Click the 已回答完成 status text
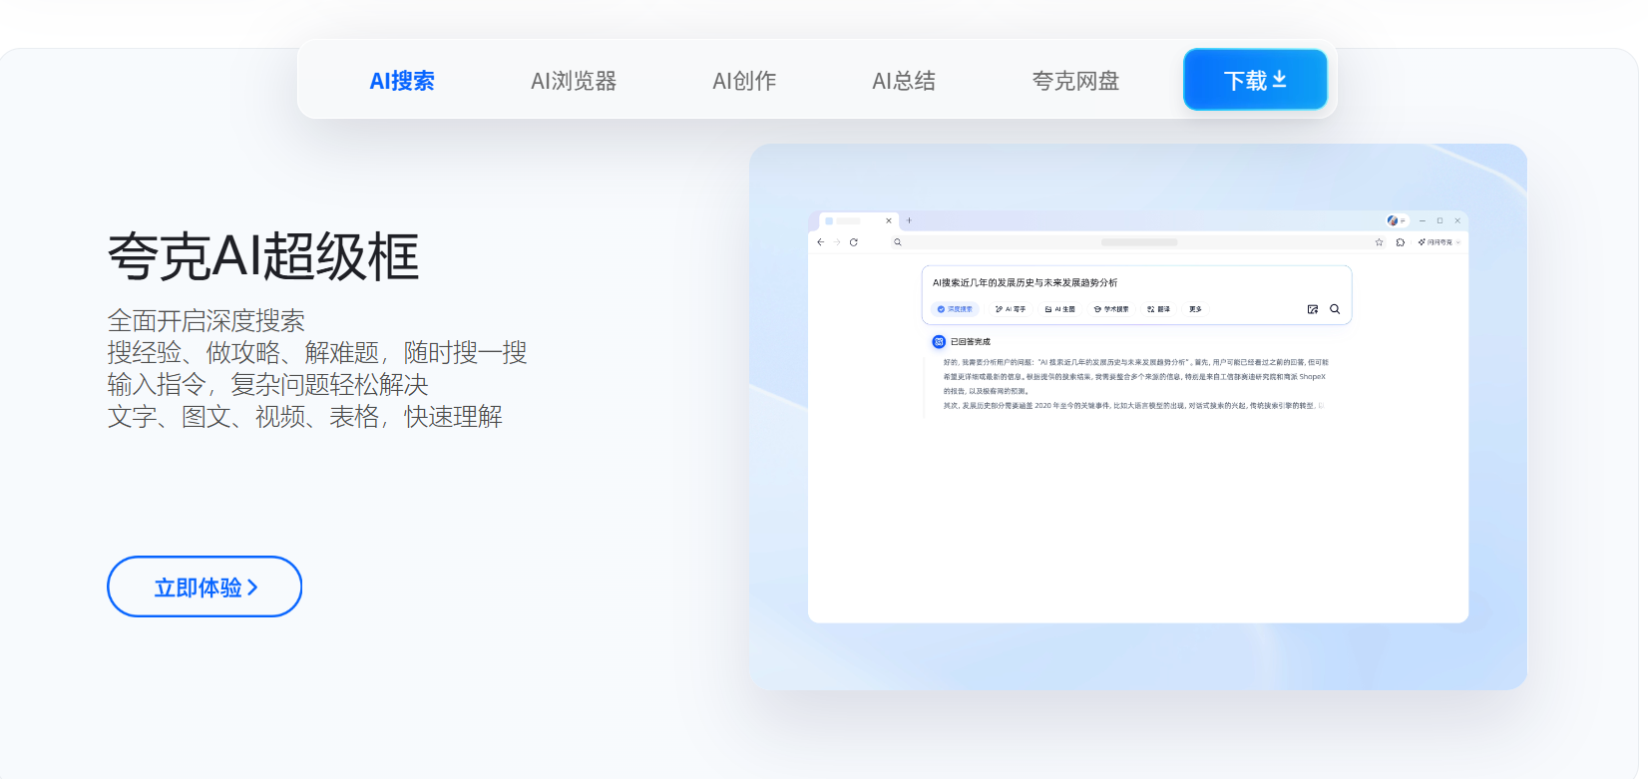 click(x=970, y=342)
